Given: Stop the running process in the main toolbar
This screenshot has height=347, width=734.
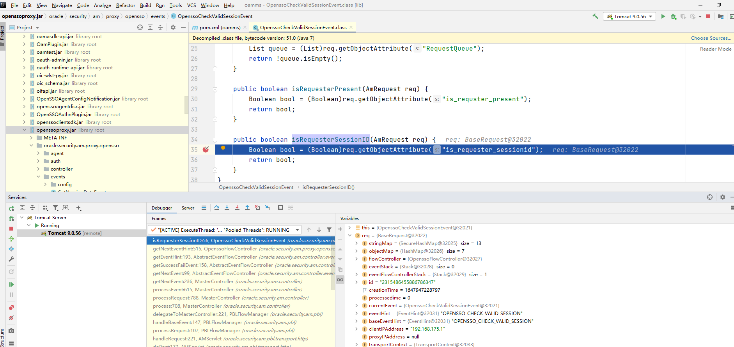Looking at the screenshot, I should pyautogui.click(x=708, y=16).
